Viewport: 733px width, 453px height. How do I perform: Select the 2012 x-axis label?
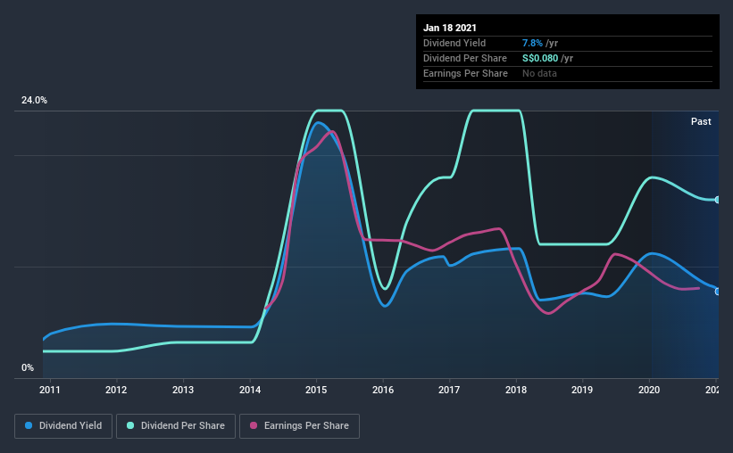(x=116, y=390)
